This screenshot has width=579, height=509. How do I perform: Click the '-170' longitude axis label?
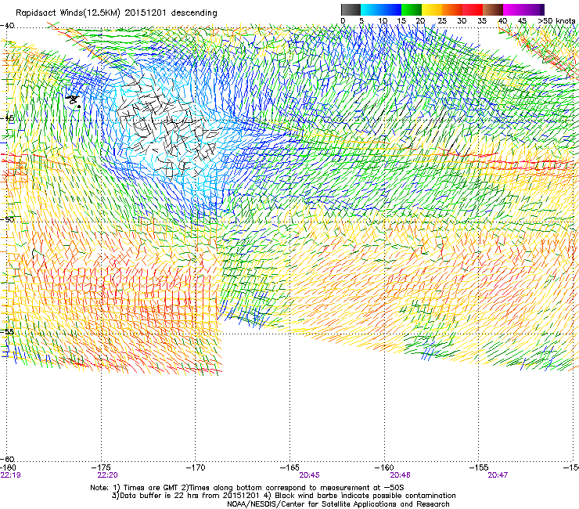(x=196, y=467)
